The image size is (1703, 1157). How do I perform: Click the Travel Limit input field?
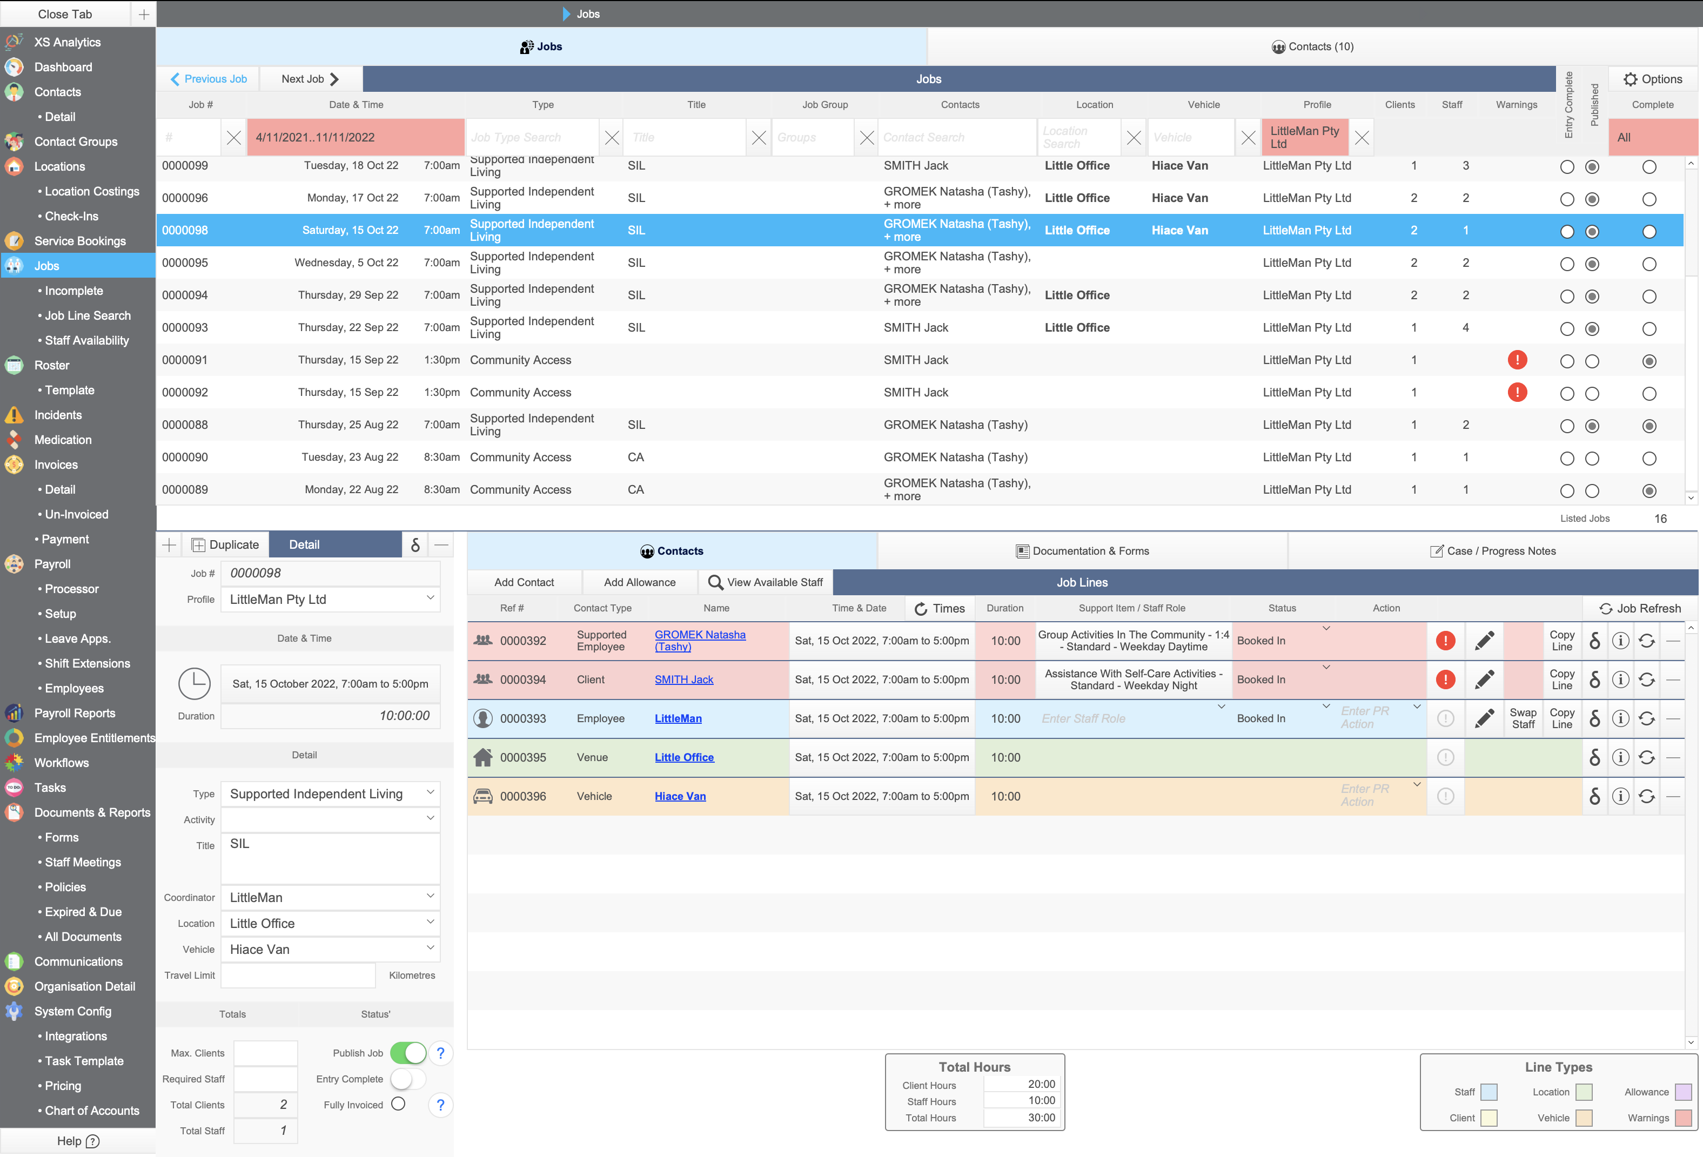pos(298,976)
